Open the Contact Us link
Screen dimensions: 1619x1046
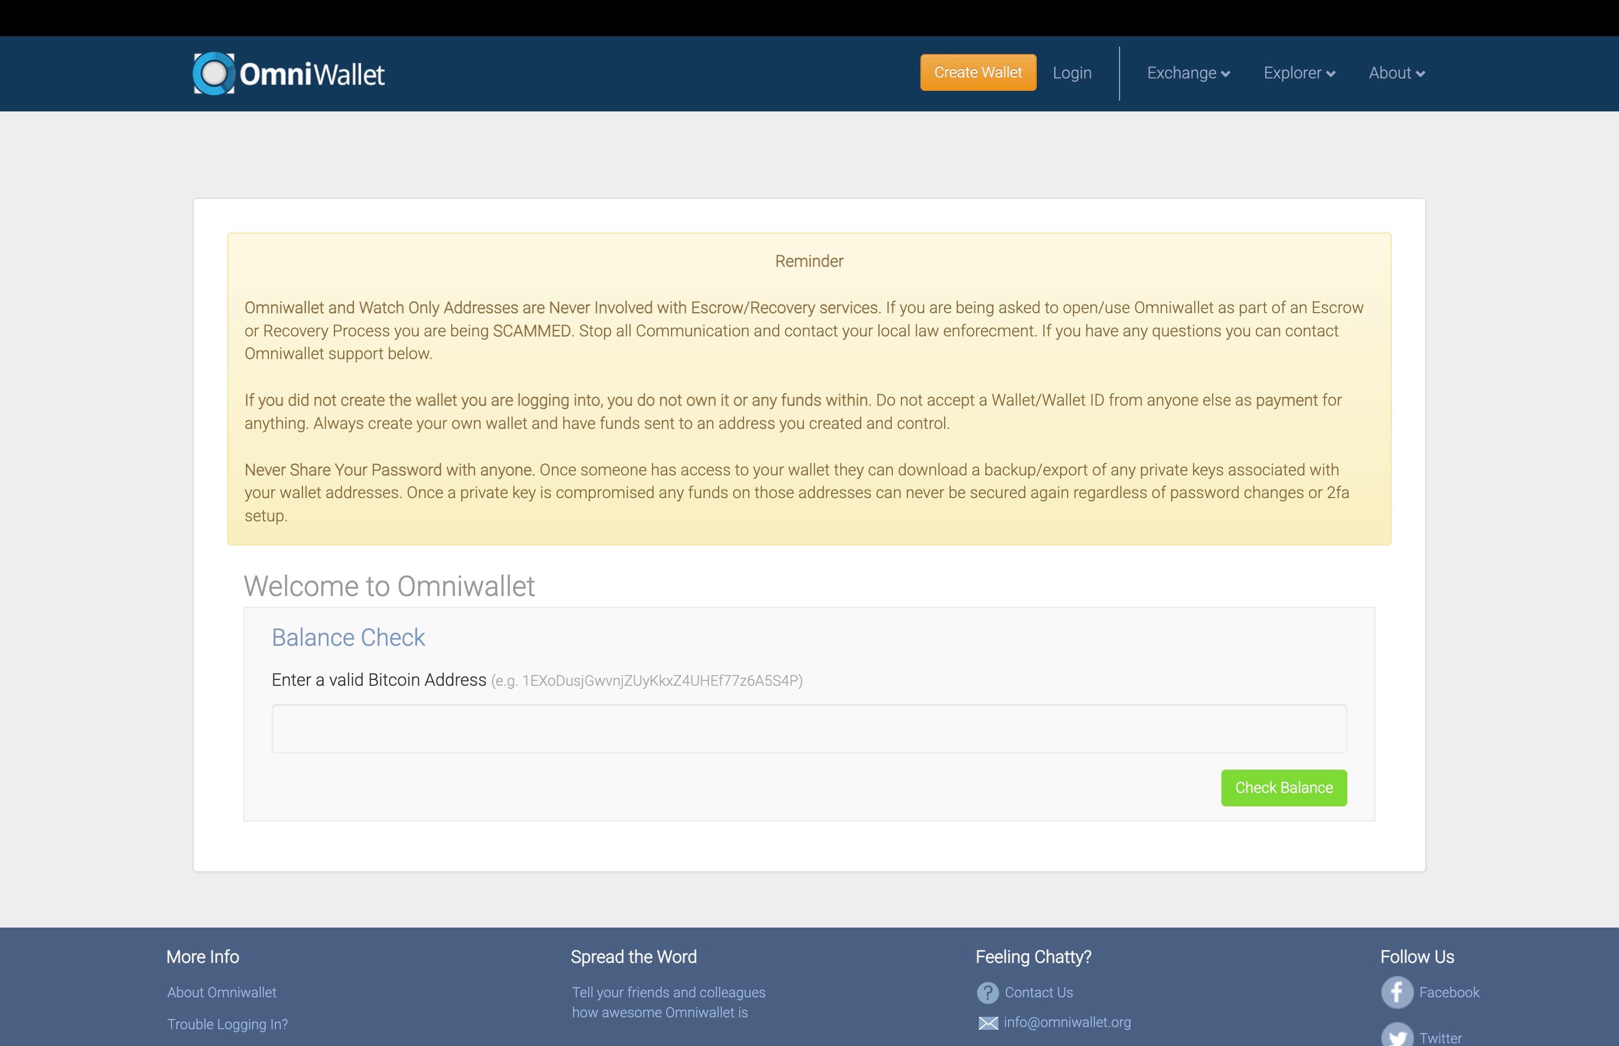pos(1039,992)
